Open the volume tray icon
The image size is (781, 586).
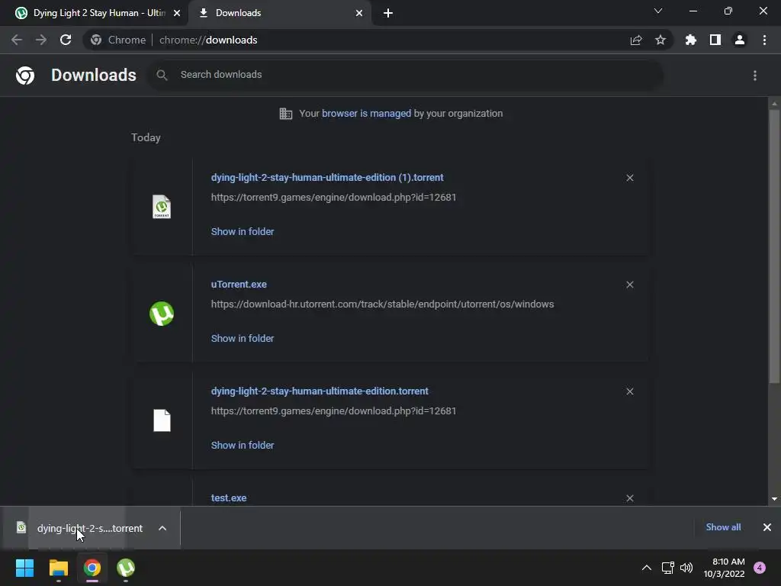click(686, 568)
